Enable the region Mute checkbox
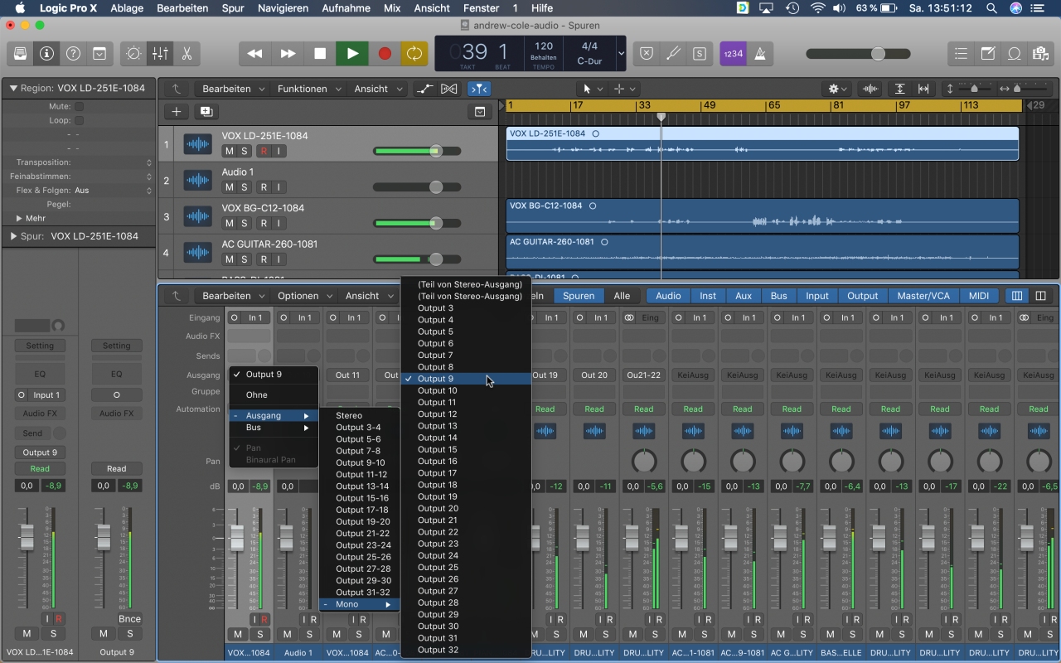 click(80, 106)
